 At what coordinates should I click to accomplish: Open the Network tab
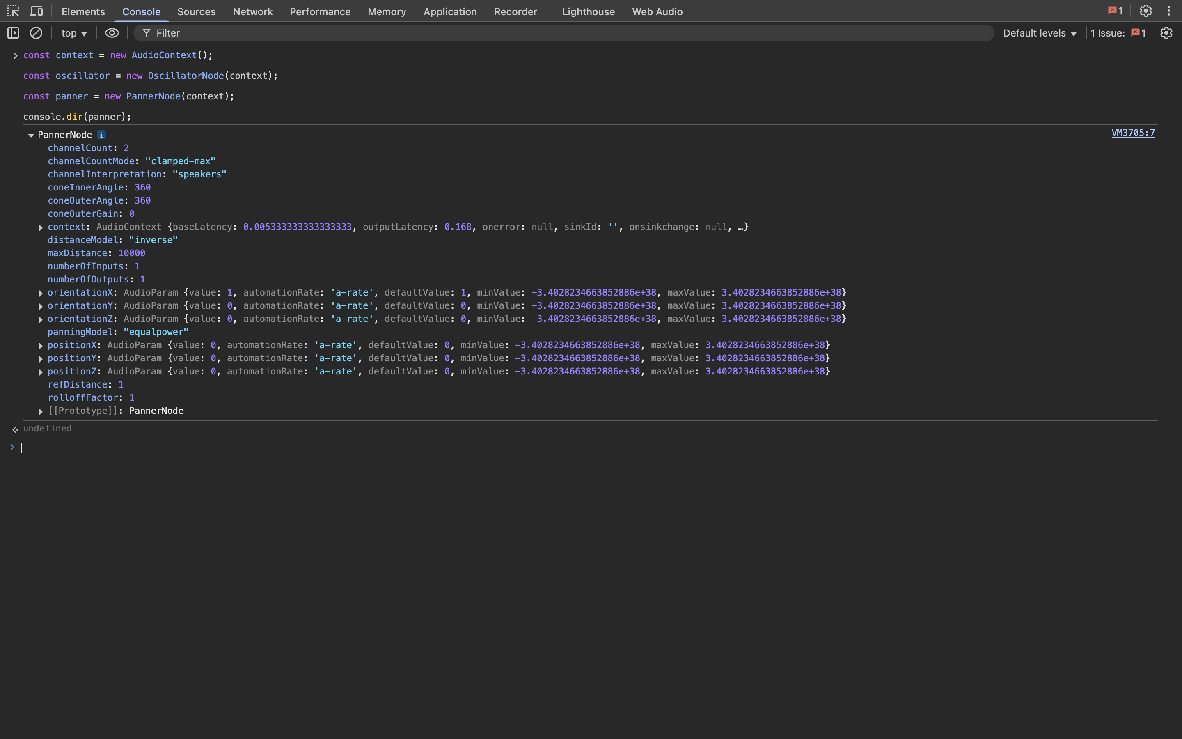point(252,11)
